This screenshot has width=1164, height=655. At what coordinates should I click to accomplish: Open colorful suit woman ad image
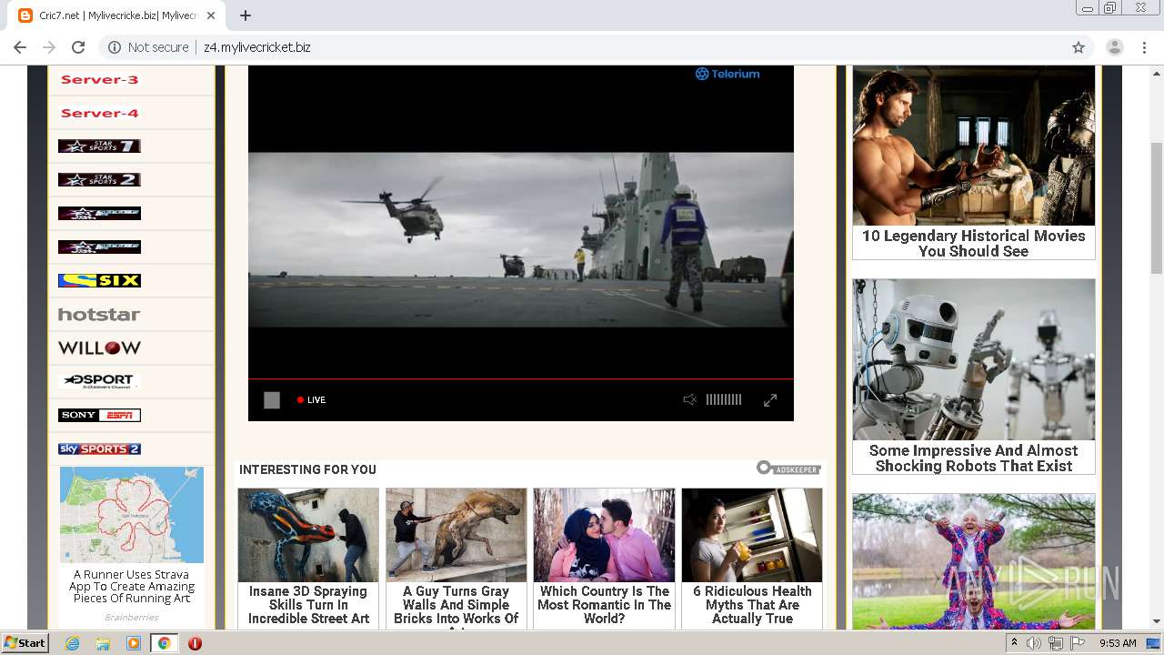(x=974, y=561)
